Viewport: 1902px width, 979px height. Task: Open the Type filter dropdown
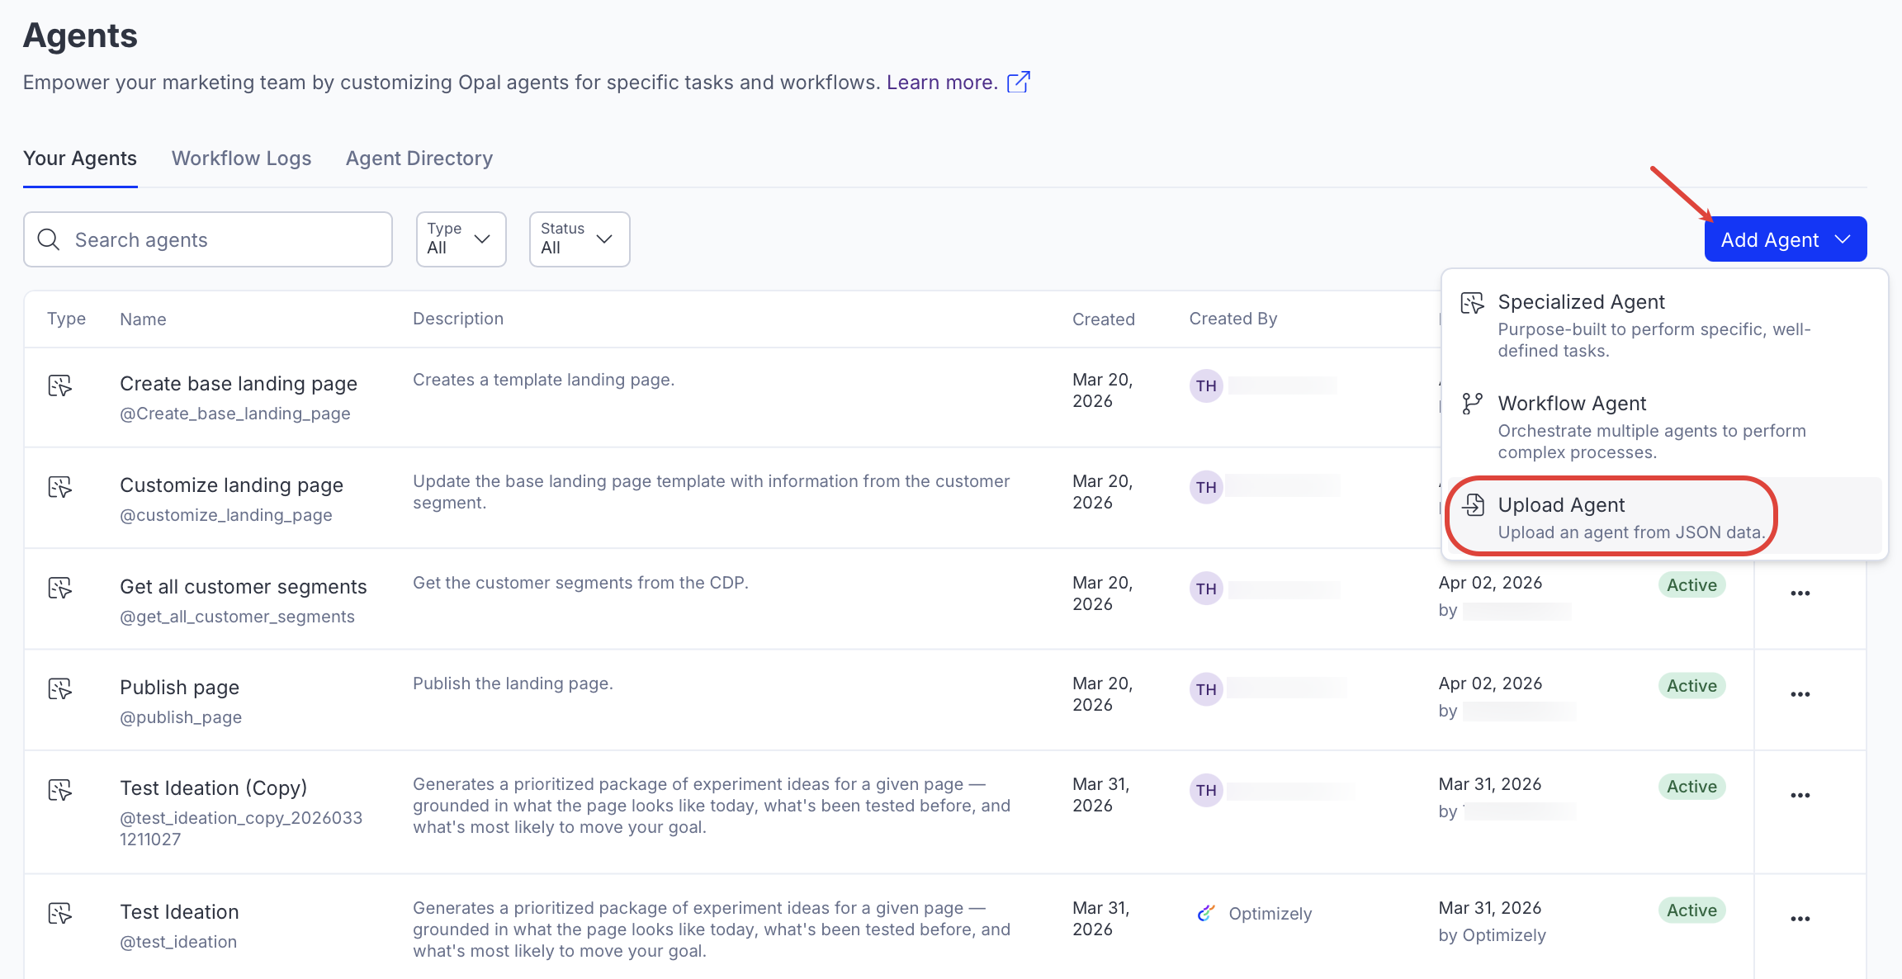click(x=461, y=239)
